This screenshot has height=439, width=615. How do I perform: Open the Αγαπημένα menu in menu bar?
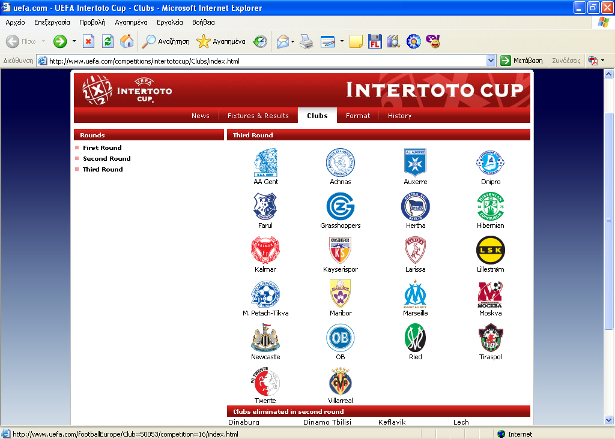pos(131,22)
